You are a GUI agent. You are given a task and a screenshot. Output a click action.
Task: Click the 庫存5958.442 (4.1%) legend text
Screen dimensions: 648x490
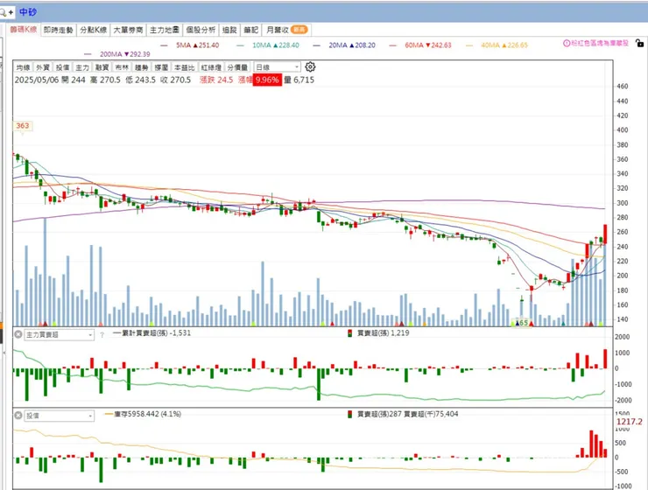pos(147,414)
